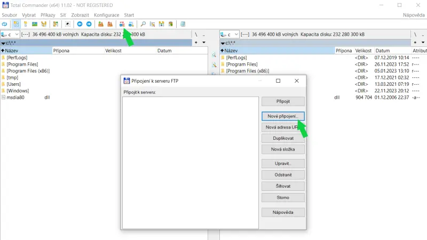Click right panel parent directory dots button

pyautogui.click(x=423, y=35)
